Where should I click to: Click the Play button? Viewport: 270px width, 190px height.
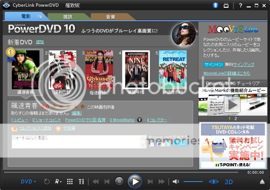(x=135, y=182)
